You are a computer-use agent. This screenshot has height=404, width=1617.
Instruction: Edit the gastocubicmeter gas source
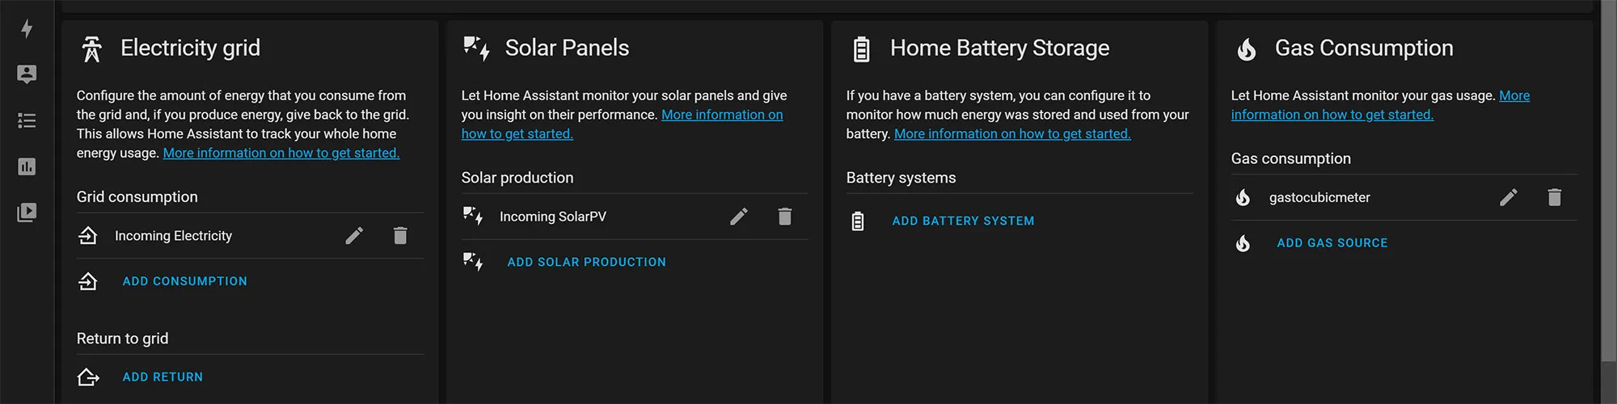click(1509, 198)
